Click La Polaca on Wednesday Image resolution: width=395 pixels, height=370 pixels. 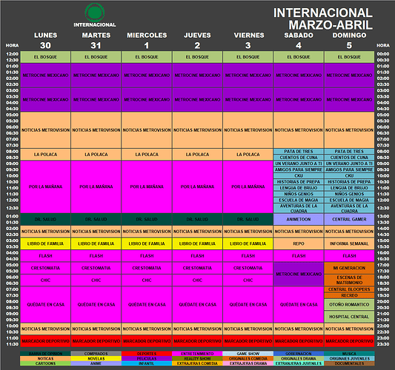tap(147, 155)
